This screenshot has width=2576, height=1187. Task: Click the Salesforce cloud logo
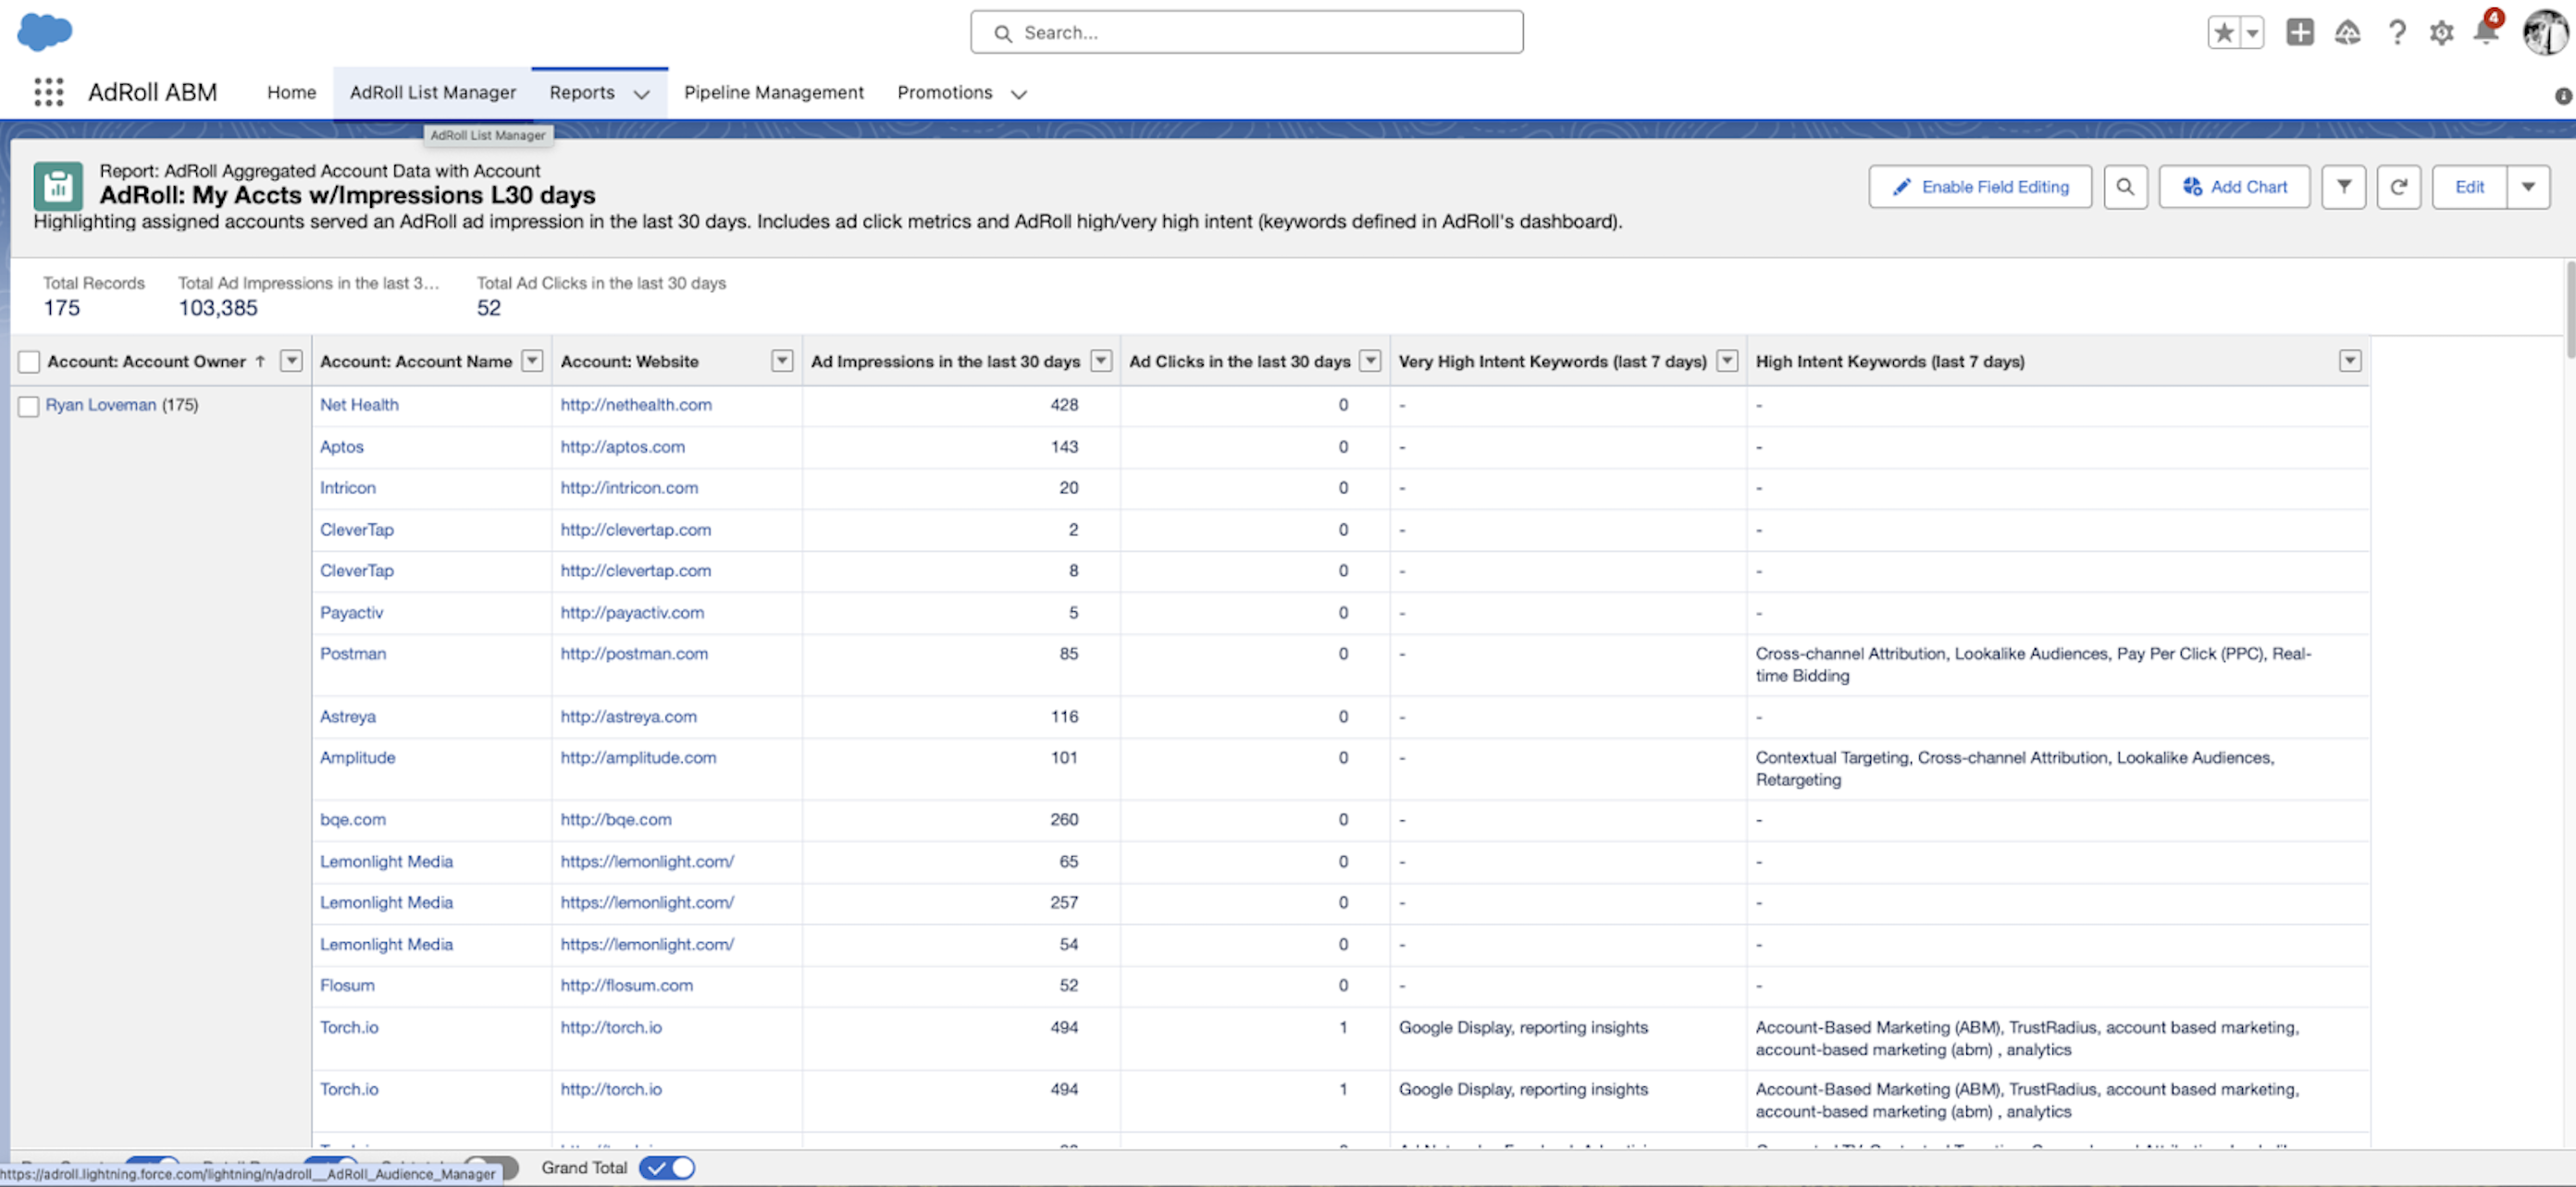pos(45,32)
